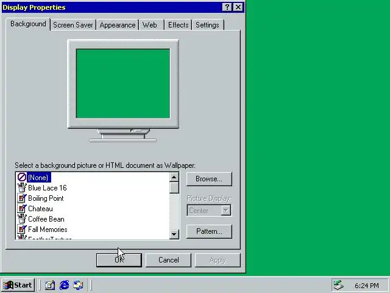This screenshot has height=293, width=390.
Task: Choose Blue Lace 16 wallpaper
Action: [x=48, y=188]
